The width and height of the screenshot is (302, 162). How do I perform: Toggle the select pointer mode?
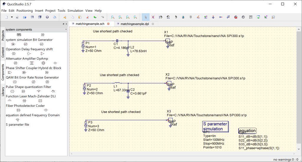click(146, 17)
